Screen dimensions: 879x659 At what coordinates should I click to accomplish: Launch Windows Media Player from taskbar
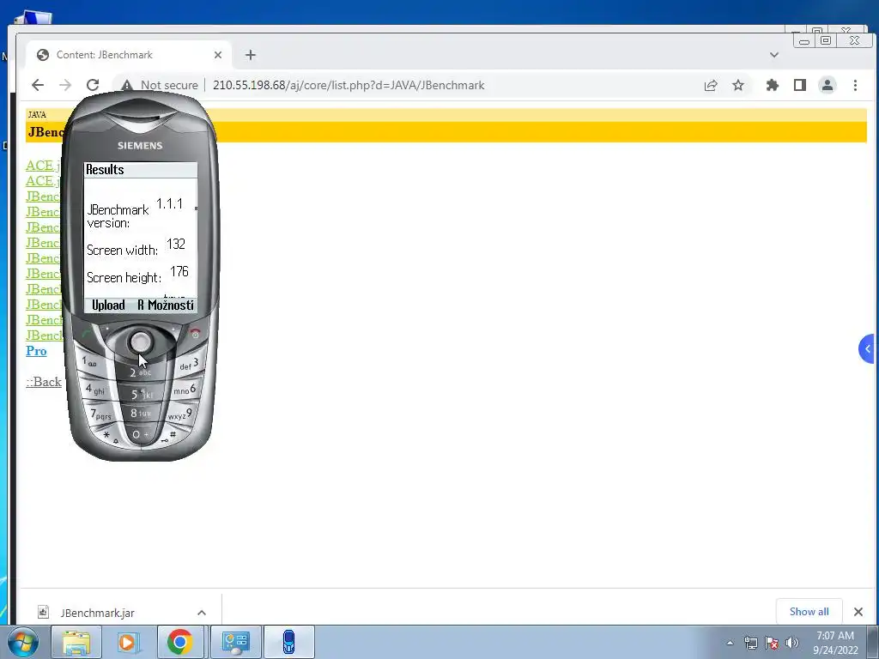pyautogui.click(x=127, y=642)
